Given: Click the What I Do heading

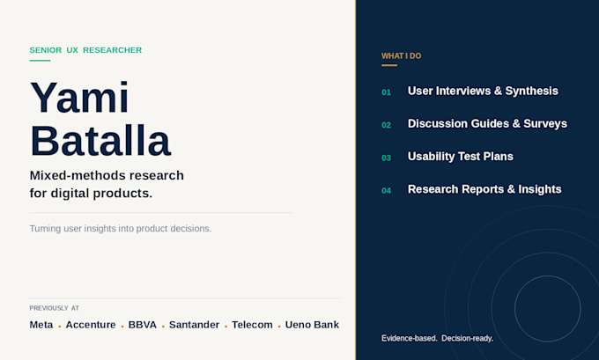Looking at the screenshot, I should (x=401, y=55).
